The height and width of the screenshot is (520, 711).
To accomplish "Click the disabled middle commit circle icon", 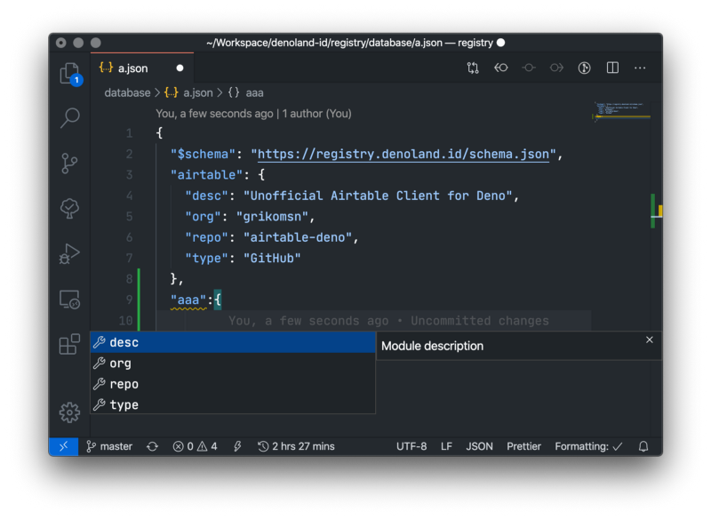I will point(529,68).
